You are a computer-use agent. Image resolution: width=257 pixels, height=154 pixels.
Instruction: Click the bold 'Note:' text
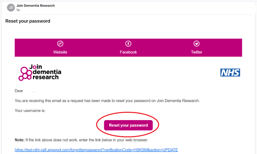click(20, 140)
